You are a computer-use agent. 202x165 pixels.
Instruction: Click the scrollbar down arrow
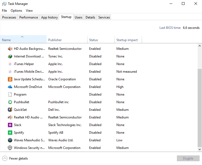(x=200, y=149)
